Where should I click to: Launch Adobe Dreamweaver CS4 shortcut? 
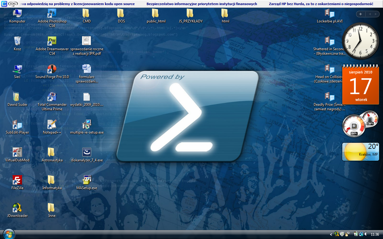tap(52, 46)
